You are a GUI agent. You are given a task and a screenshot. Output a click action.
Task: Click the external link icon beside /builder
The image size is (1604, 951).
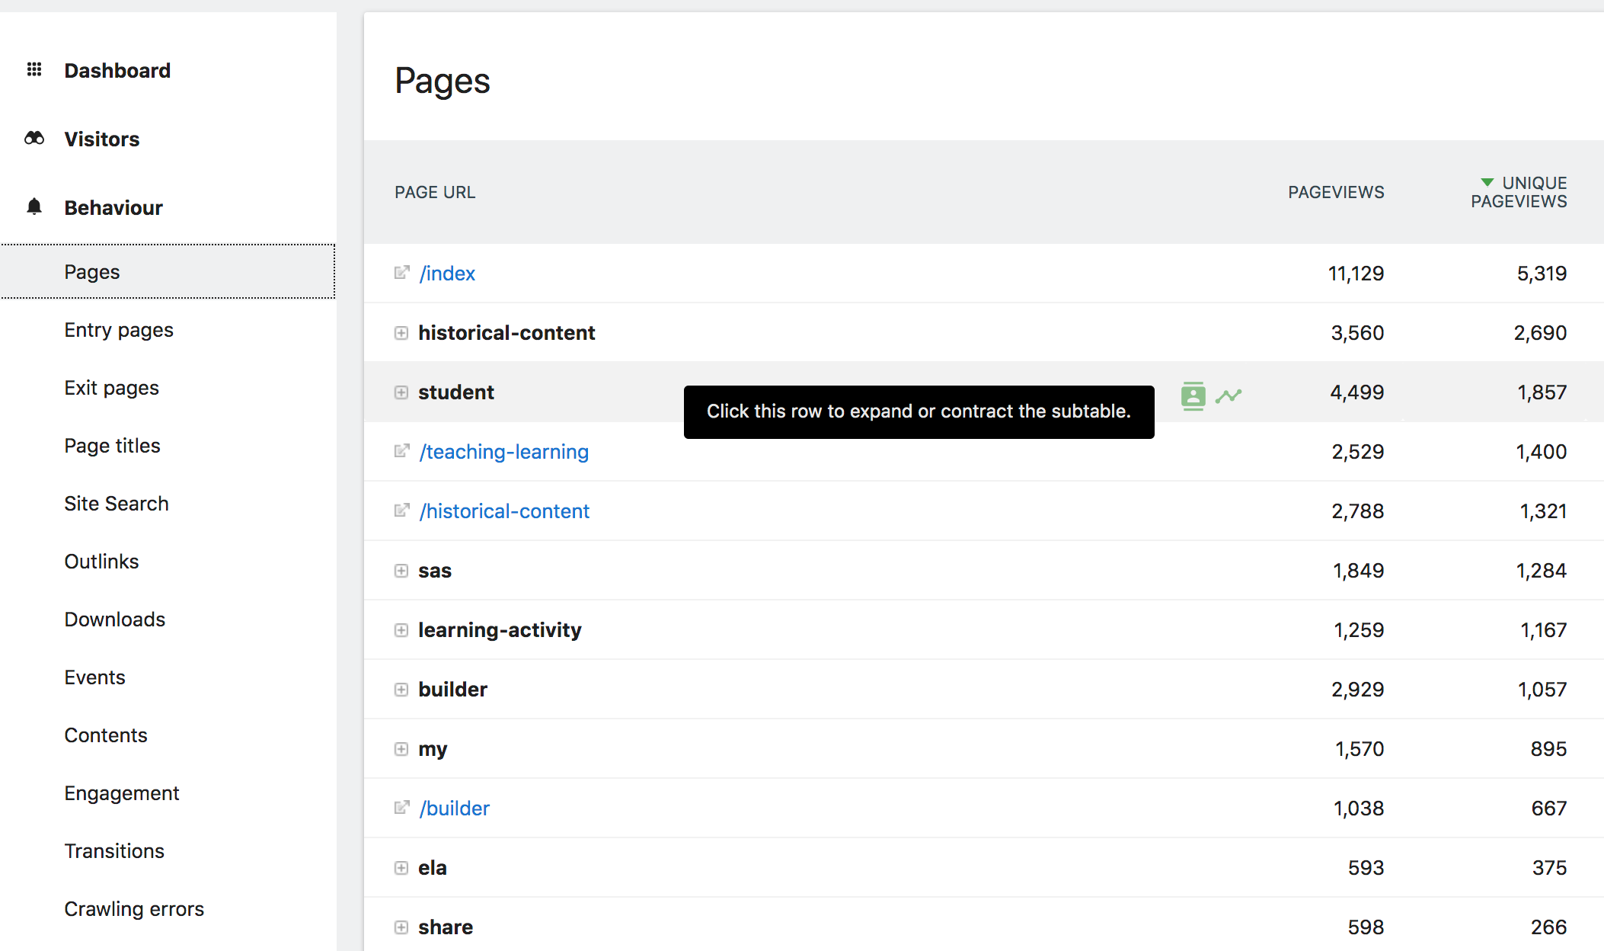pyautogui.click(x=401, y=808)
